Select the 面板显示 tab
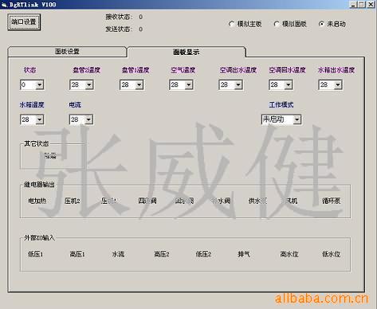Screen dimensions: 377x309 coord(187,52)
